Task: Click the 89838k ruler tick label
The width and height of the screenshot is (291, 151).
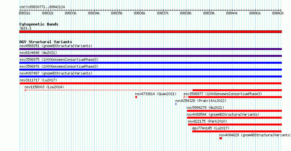Action: [186, 13]
